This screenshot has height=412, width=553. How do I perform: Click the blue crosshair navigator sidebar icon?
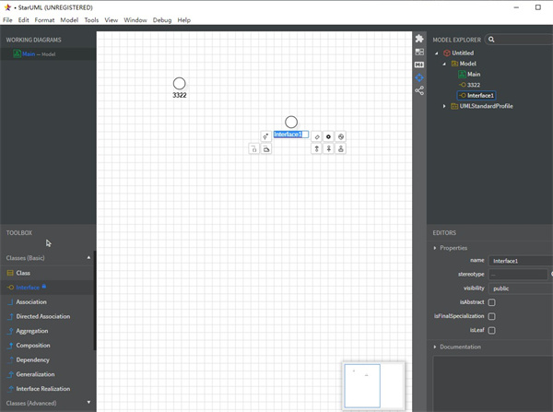(419, 77)
